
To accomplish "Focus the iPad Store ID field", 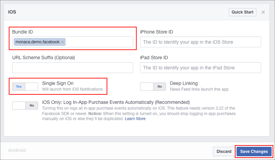I will pos(200,68).
